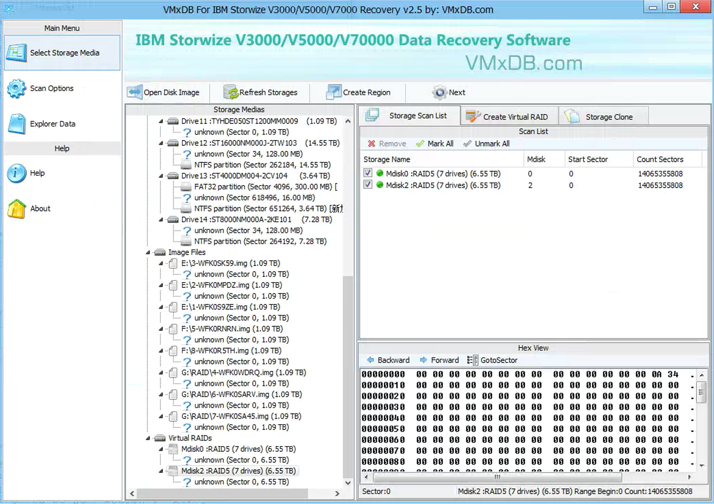Switch to the Storage Clone tab

pos(603,117)
